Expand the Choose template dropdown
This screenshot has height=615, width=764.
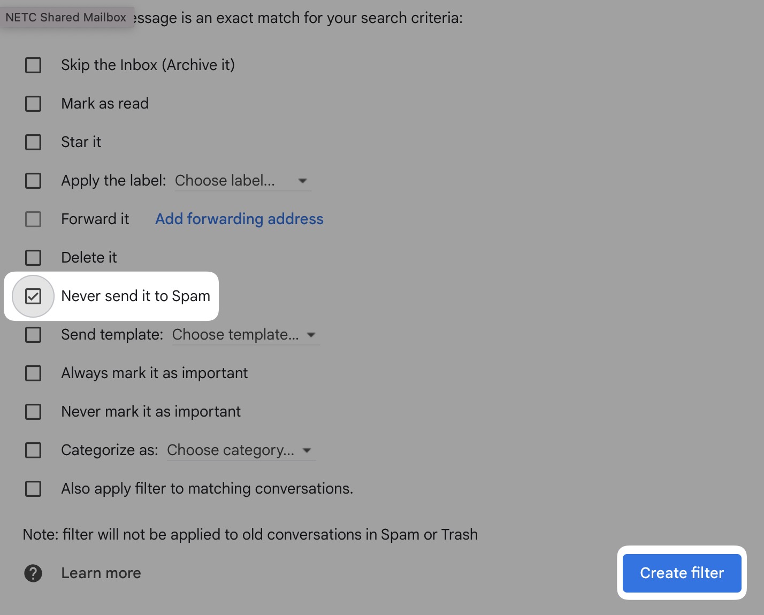245,335
